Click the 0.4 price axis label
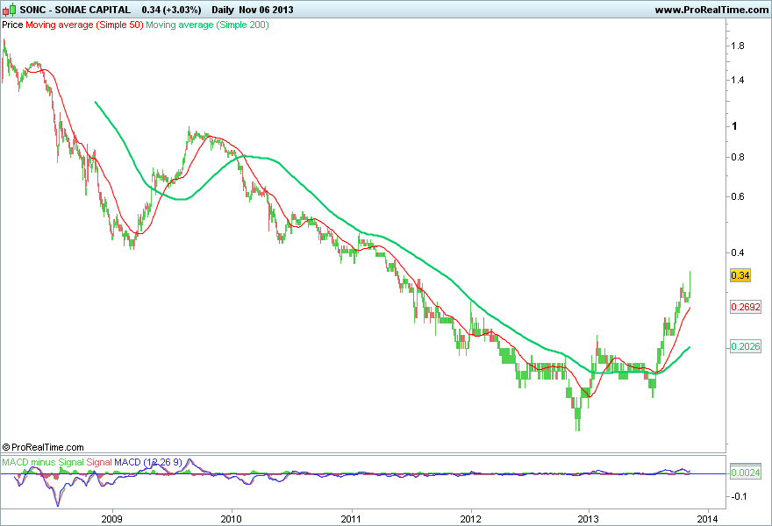The height and width of the screenshot is (526, 772). (738, 252)
